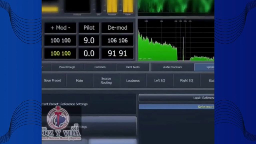
Task: Open the Pass-through tab
Action: (x=67, y=67)
